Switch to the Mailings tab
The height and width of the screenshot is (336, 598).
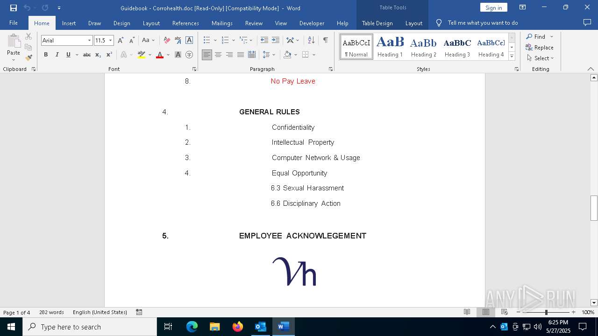pyautogui.click(x=222, y=23)
